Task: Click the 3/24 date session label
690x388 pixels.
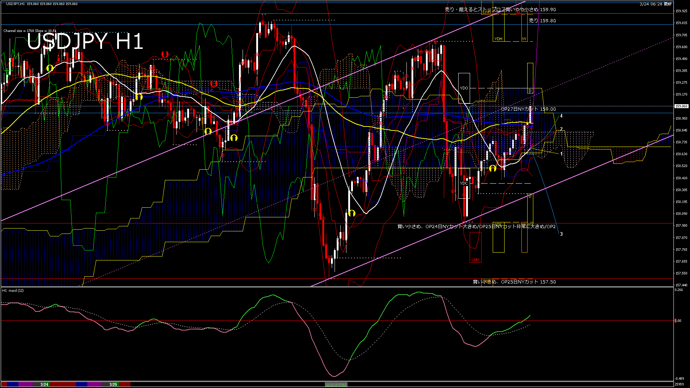Action: 44,384
